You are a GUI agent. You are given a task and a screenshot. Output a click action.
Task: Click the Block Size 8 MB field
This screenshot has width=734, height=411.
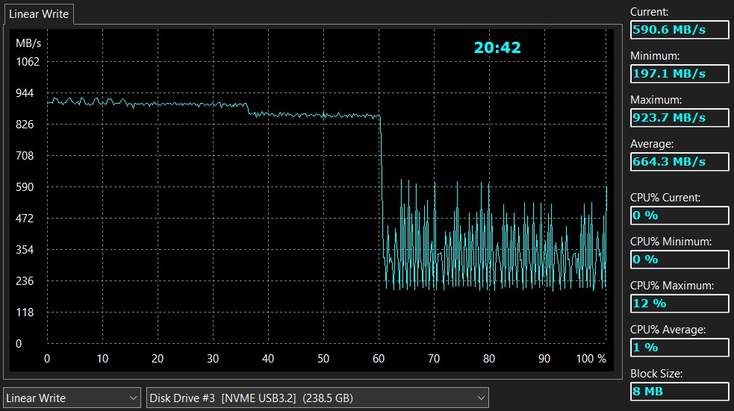tap(679, 392)
